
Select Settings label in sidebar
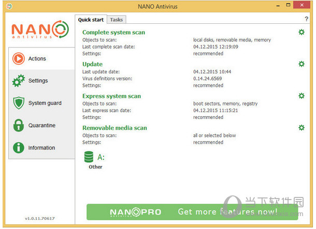(38, 81)
